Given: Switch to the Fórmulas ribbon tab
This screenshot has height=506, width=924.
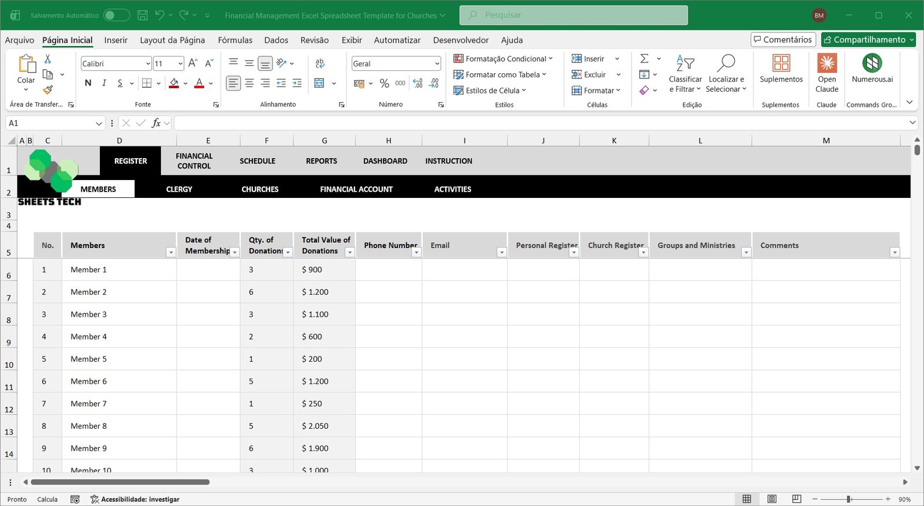Looking at the screenshot, I should coord(234,40).
